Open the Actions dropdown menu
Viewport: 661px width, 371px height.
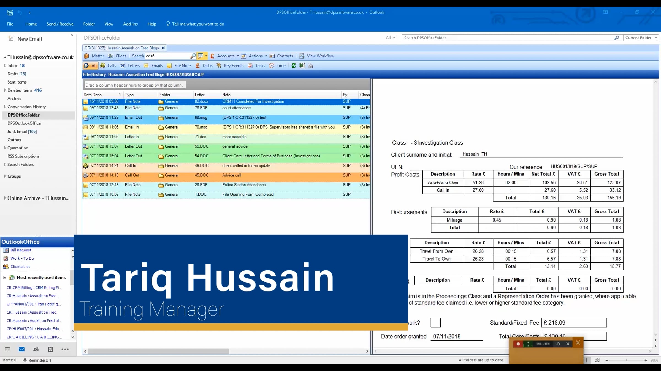click(255, 56)
